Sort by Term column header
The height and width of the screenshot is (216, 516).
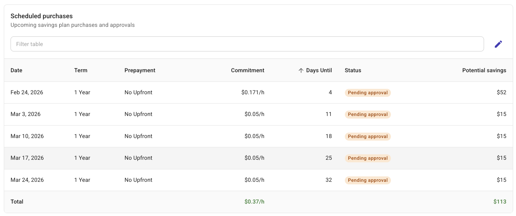[81, 70]
